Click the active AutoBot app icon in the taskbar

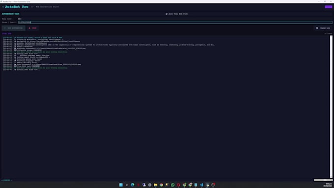click(207, 185)
